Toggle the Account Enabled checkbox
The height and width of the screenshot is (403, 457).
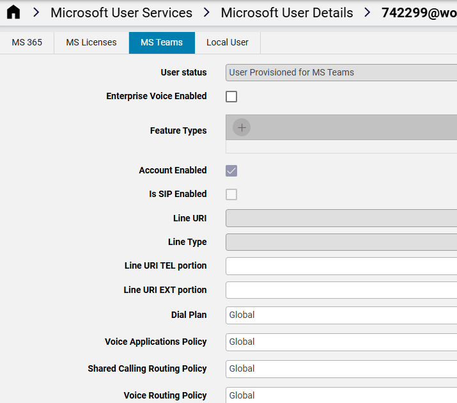pyautogui.click(x=231, y=171)
